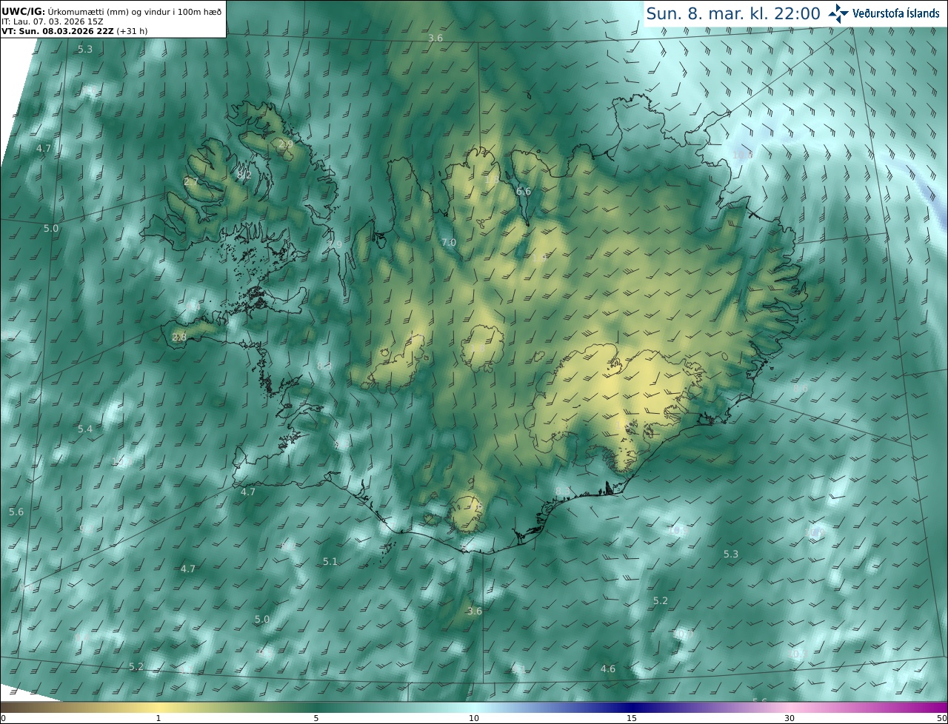Click the '30' tick label on the colorbar

coord(790,718)
